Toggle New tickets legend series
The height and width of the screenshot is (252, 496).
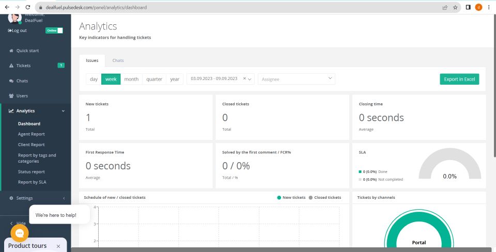(x=291, y=197)
